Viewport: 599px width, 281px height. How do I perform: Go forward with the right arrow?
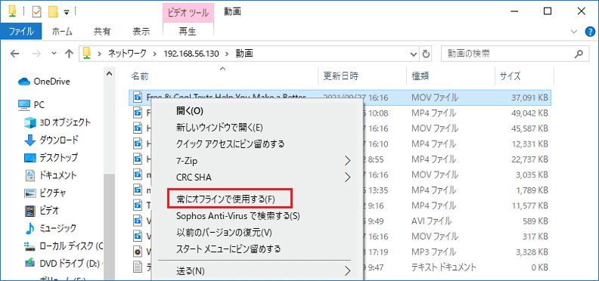(36, 54)
